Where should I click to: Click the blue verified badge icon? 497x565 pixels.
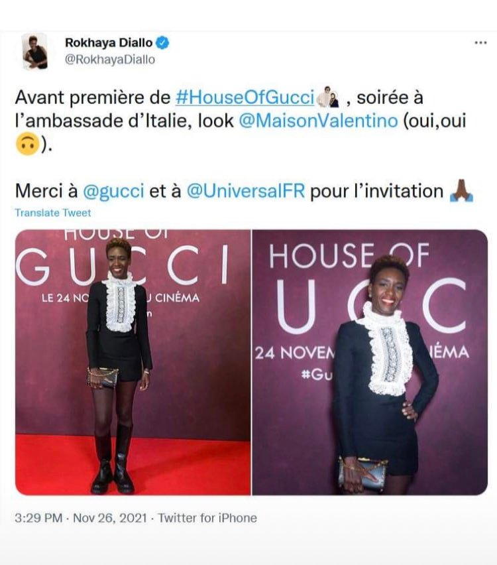(x=162, y=42)
